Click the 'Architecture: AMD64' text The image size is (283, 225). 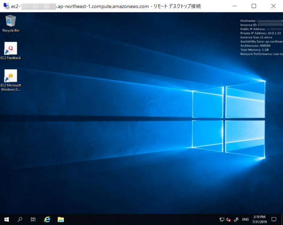coord(255,46)
